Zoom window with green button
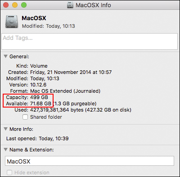This screenshot has width=180, height=177. point(24,5)
